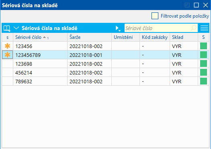Screen dimensions: 211x149
Task: Enable the Filtrovat podle položky checkbox
Action: point(155,16)
